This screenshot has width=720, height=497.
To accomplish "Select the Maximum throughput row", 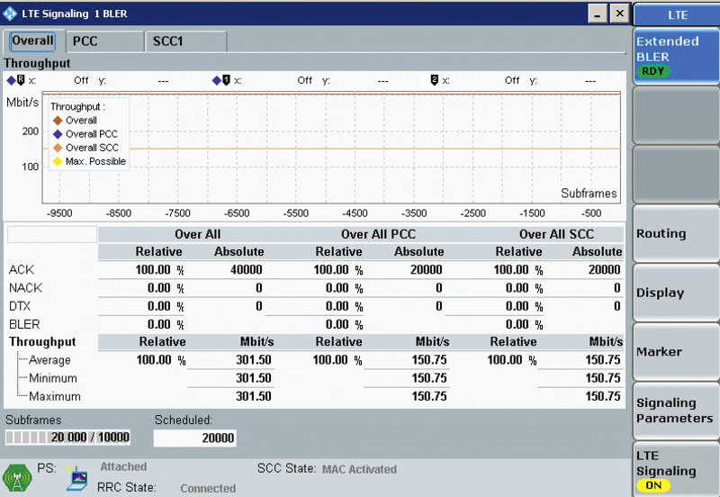I will (55, 396).
